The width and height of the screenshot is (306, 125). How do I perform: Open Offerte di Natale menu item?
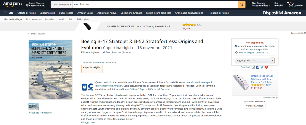tap(26, 13)
